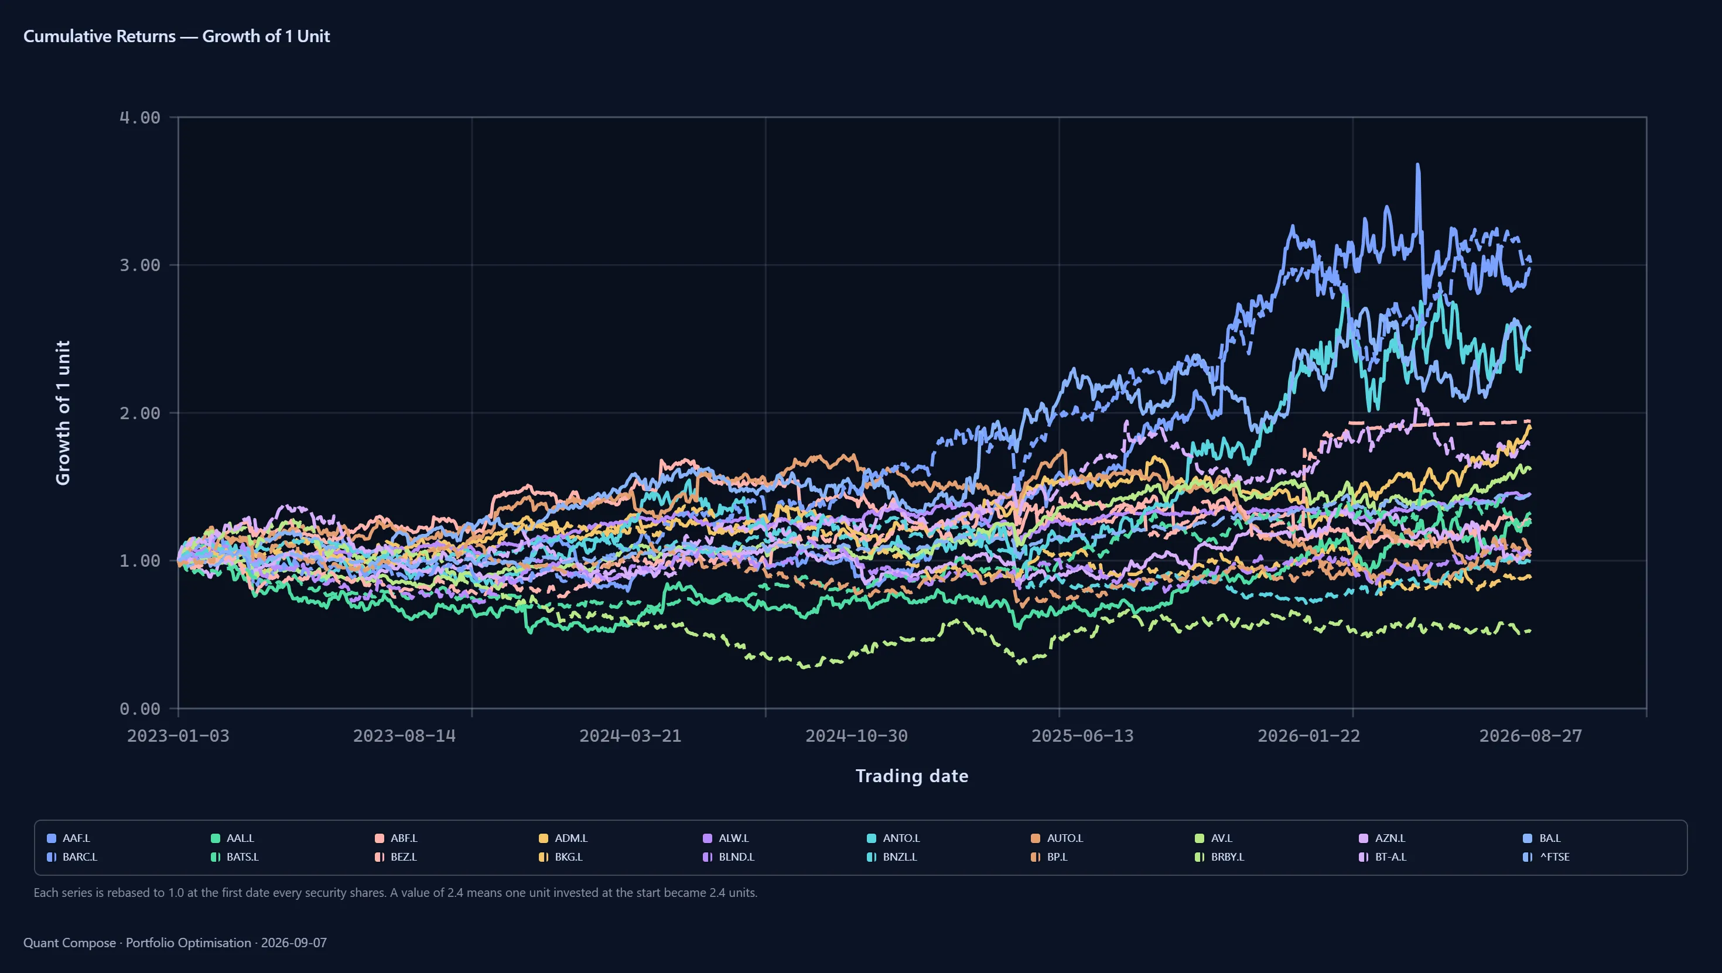This screenshot has height=973, width=1722.
Task: Toggle ANTO.L legend item
Action: tap(893, 838)
